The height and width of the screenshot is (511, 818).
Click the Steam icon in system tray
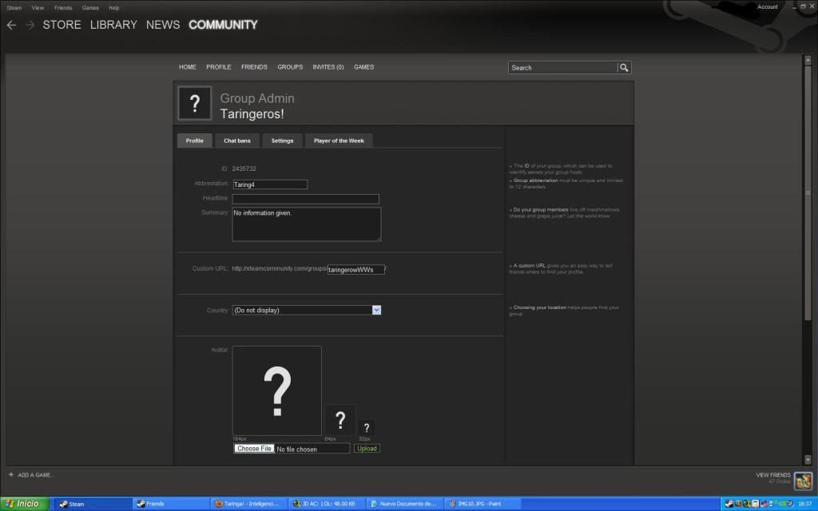point(729,504)
